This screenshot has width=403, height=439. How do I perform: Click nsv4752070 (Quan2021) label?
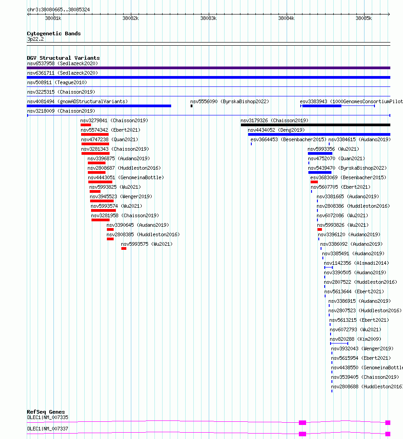(336, 159)
